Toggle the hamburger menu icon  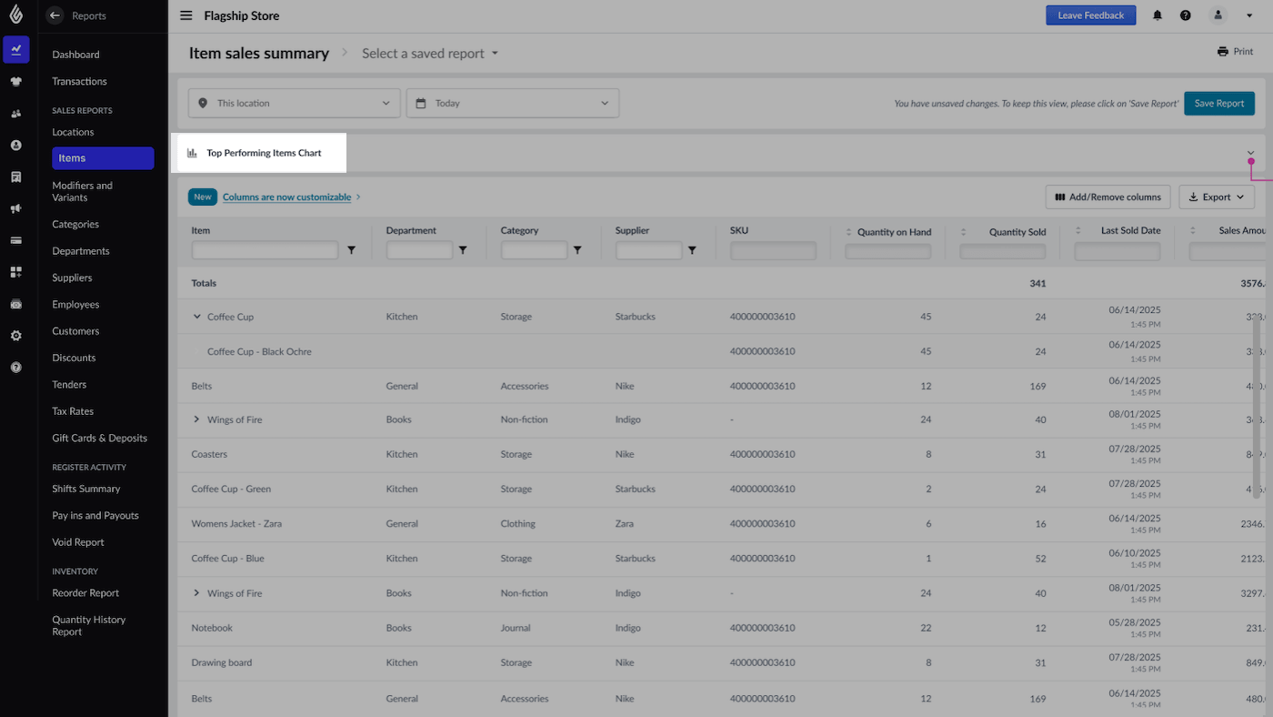tap(186, 15)
